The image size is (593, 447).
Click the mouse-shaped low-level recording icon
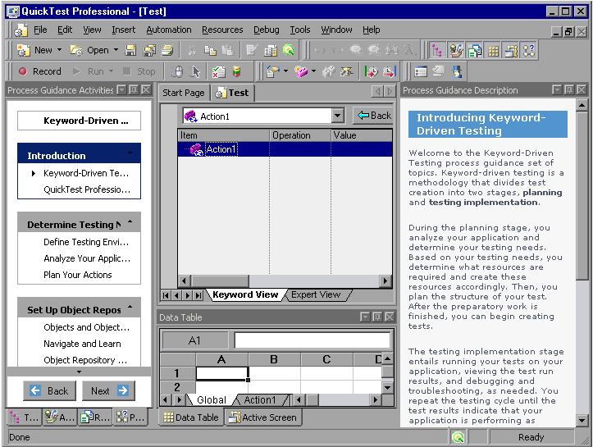(x=177, y=71)
